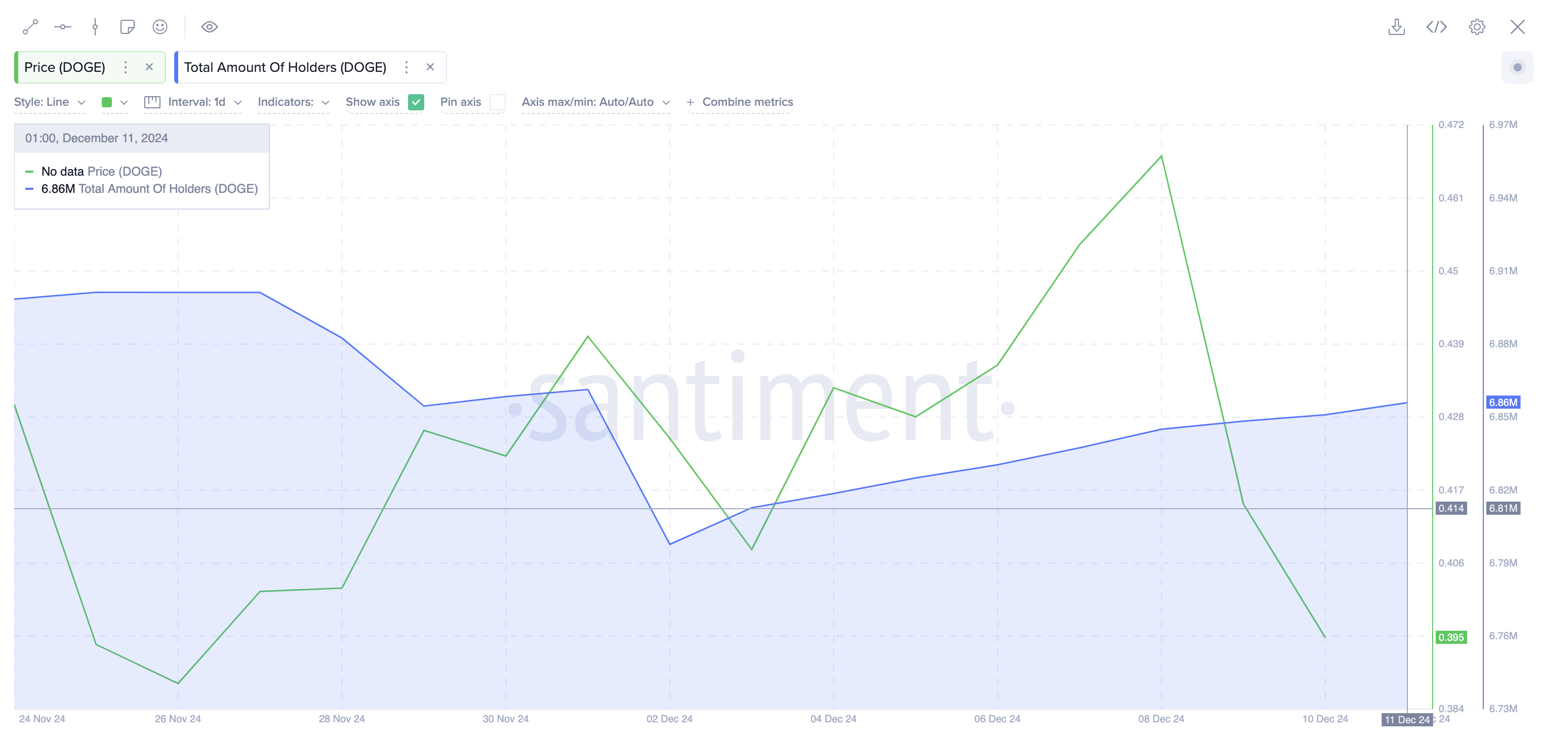Expand the Style: Line dropdown
This screenshot has height=739, width=1541.
tap(49, 102)
